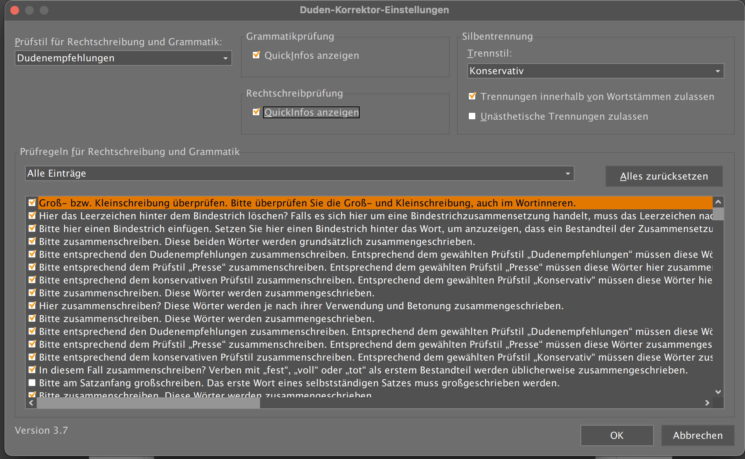
Task: Uncheck the Bitte hier einen Bindestrich einfügen rule
Action: 32,228
